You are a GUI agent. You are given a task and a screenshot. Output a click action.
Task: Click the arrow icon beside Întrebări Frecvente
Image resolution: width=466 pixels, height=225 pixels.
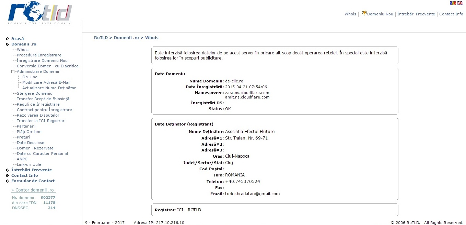coord(7,170)
